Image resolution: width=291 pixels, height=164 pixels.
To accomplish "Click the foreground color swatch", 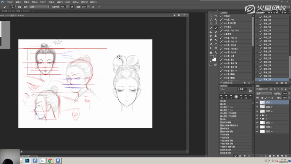I will (x=212, y=57).
